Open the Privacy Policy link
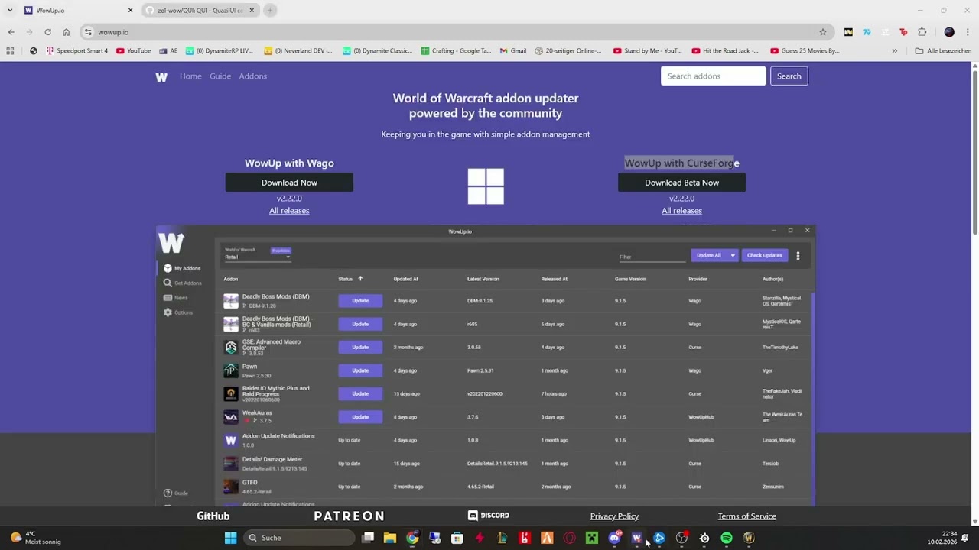The width and height of the screenshot is (979, 550). 614,516
